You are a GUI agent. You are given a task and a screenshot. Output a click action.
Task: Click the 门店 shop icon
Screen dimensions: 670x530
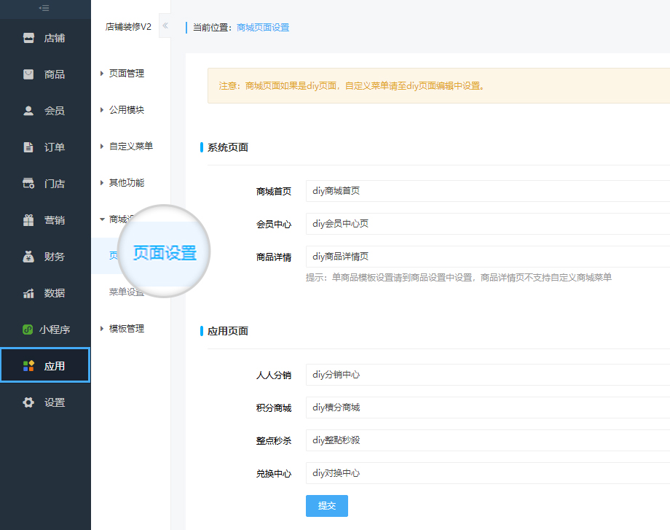[28, 184]
